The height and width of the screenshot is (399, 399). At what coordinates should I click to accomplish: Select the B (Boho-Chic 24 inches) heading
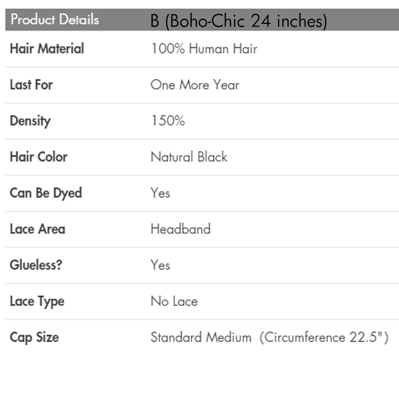point(239,21)
